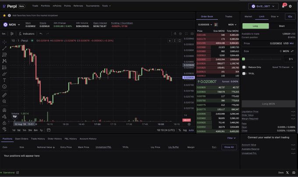Open the emoji icons tool
The image size is (298, 177).
tap(4, 87)
